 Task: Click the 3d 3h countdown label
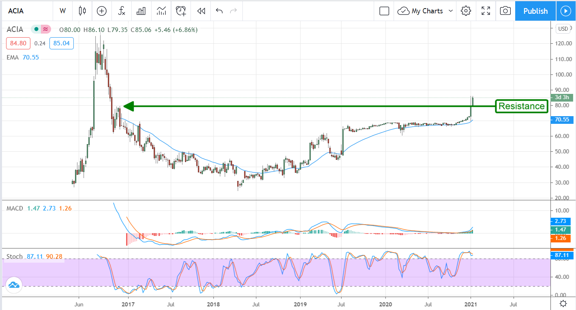tap(562, 98)
